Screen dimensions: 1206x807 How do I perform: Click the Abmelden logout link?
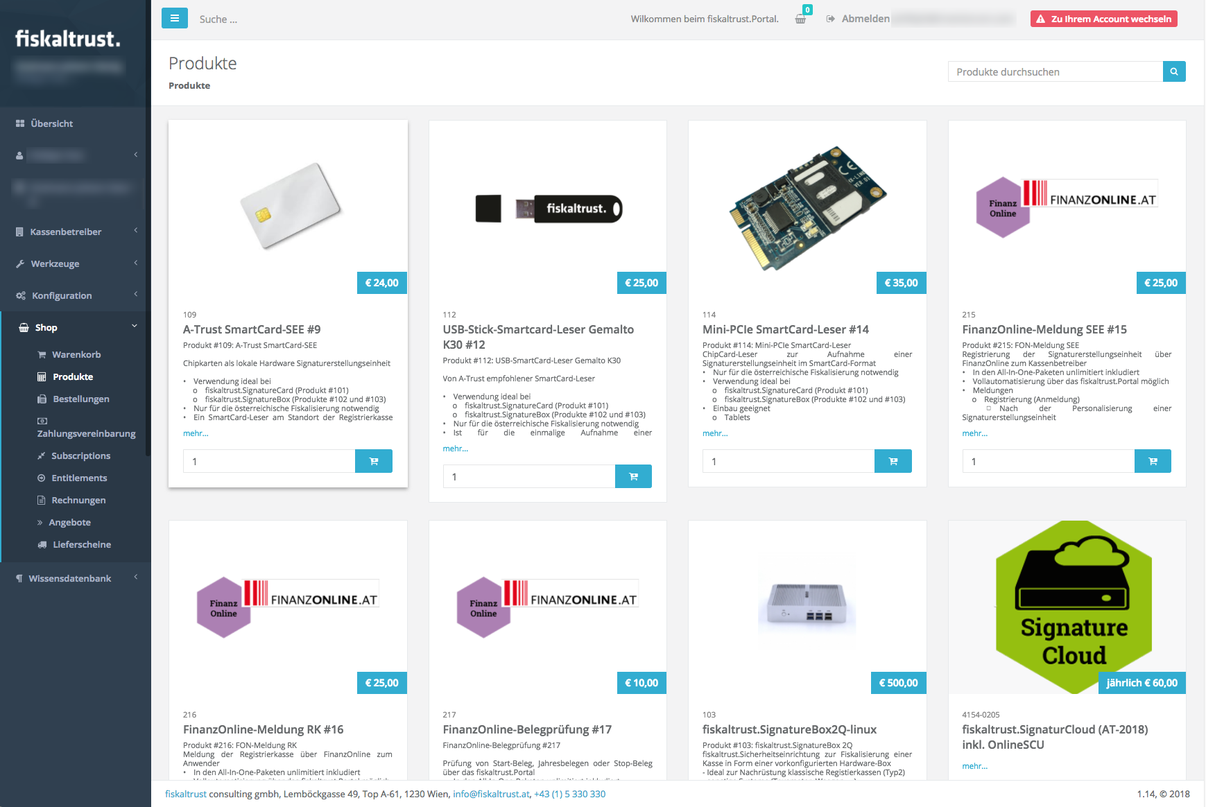(858, 19)
